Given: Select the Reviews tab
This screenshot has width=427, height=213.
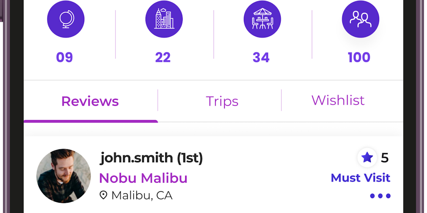Looking at the screenshot, I should click(x=90, y=101).
